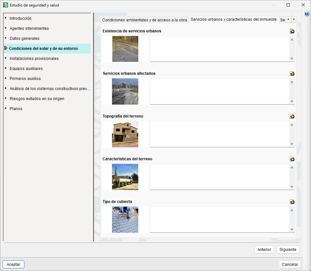
Task: Click the icon beside Tipo de cubierta
Action: [x=292, y=202]
